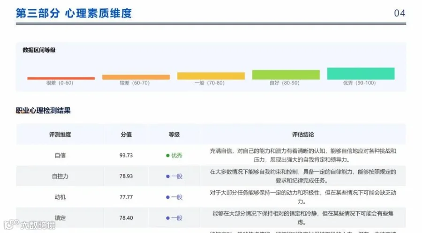Click the teal 优秀 (90-100) bar
Screen dimensions: 422x233
pos(361,74)
